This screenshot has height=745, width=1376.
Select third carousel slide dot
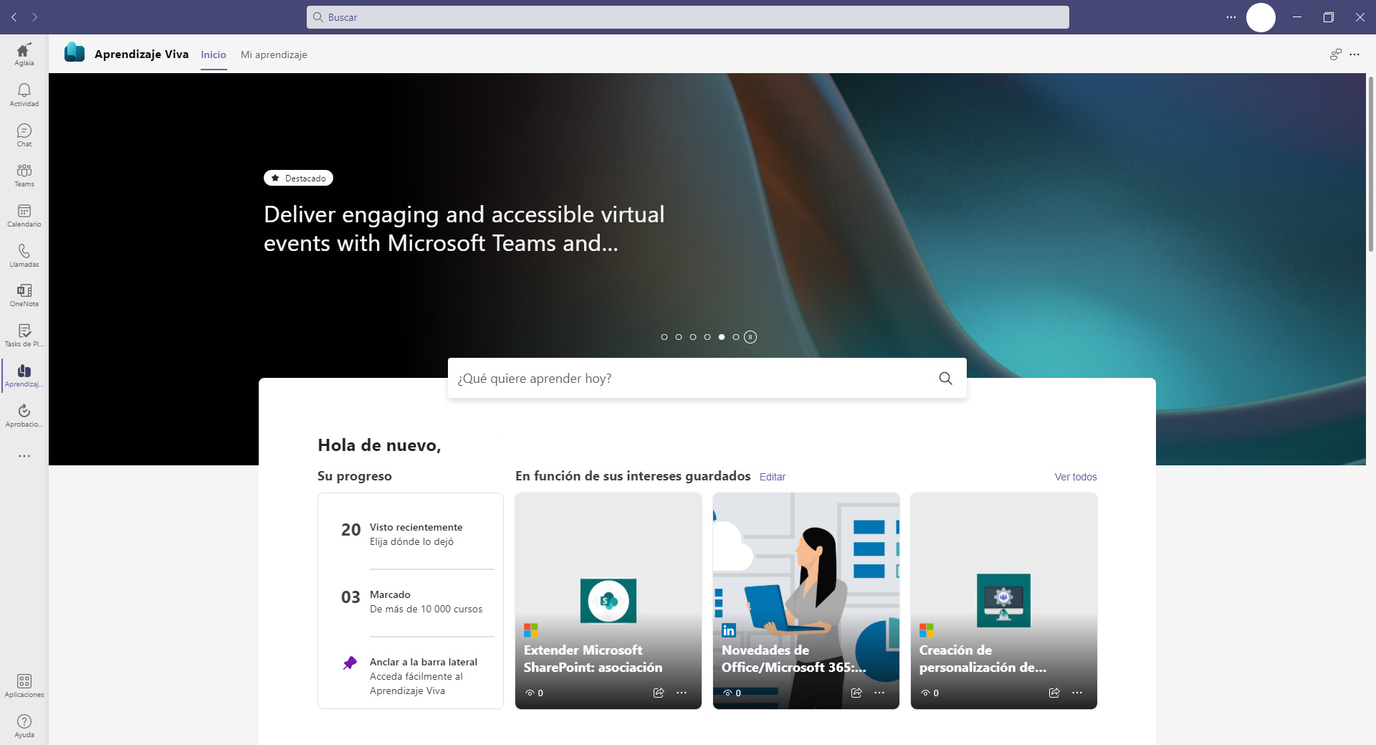693,337
